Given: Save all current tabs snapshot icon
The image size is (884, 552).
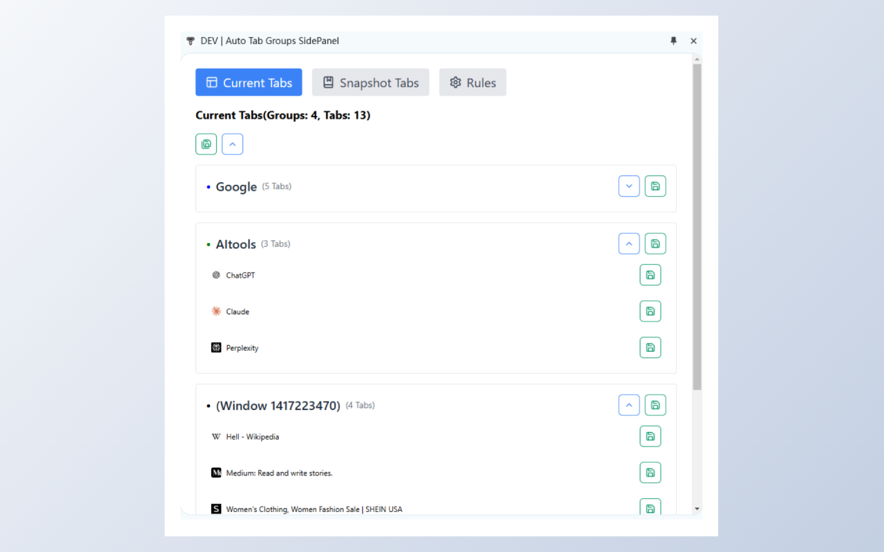Looking at the screenshot, I should tap(206, 144).
